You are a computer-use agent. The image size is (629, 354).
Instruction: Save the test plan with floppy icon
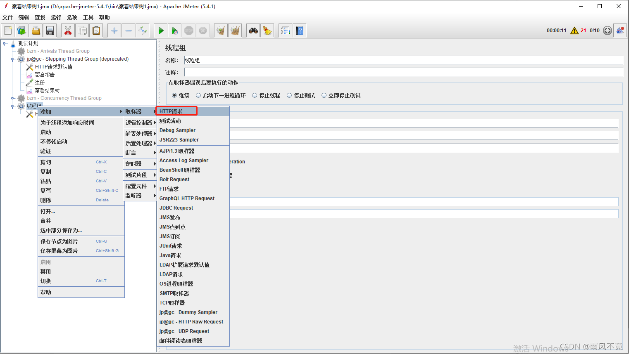coord(50,31)
